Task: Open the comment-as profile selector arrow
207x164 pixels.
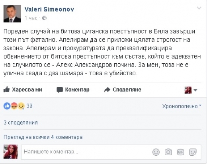Action: pyautogui.click(x=195, y=90)
